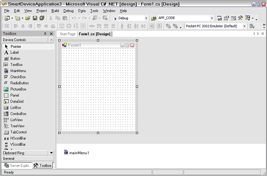Select the Pointer tool in Toolbox
267x176 pixels.
pos(28,46)
